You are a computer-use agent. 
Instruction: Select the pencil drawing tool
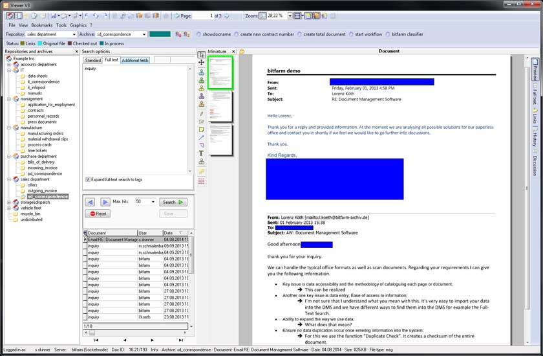click(x=201, y=114)
